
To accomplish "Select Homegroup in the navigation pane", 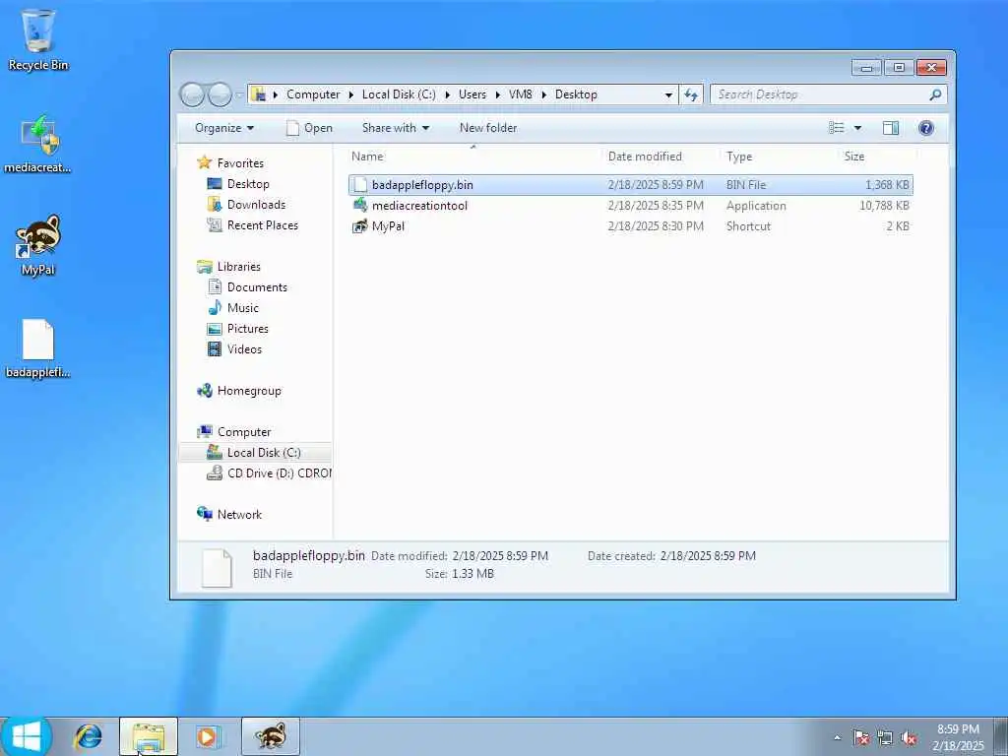I will 239,390.
